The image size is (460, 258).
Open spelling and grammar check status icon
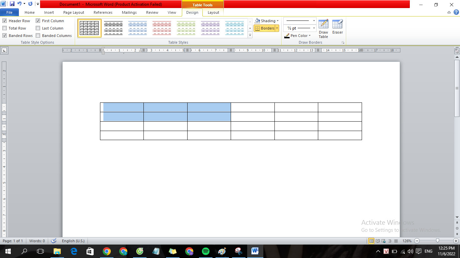point(54,241)
